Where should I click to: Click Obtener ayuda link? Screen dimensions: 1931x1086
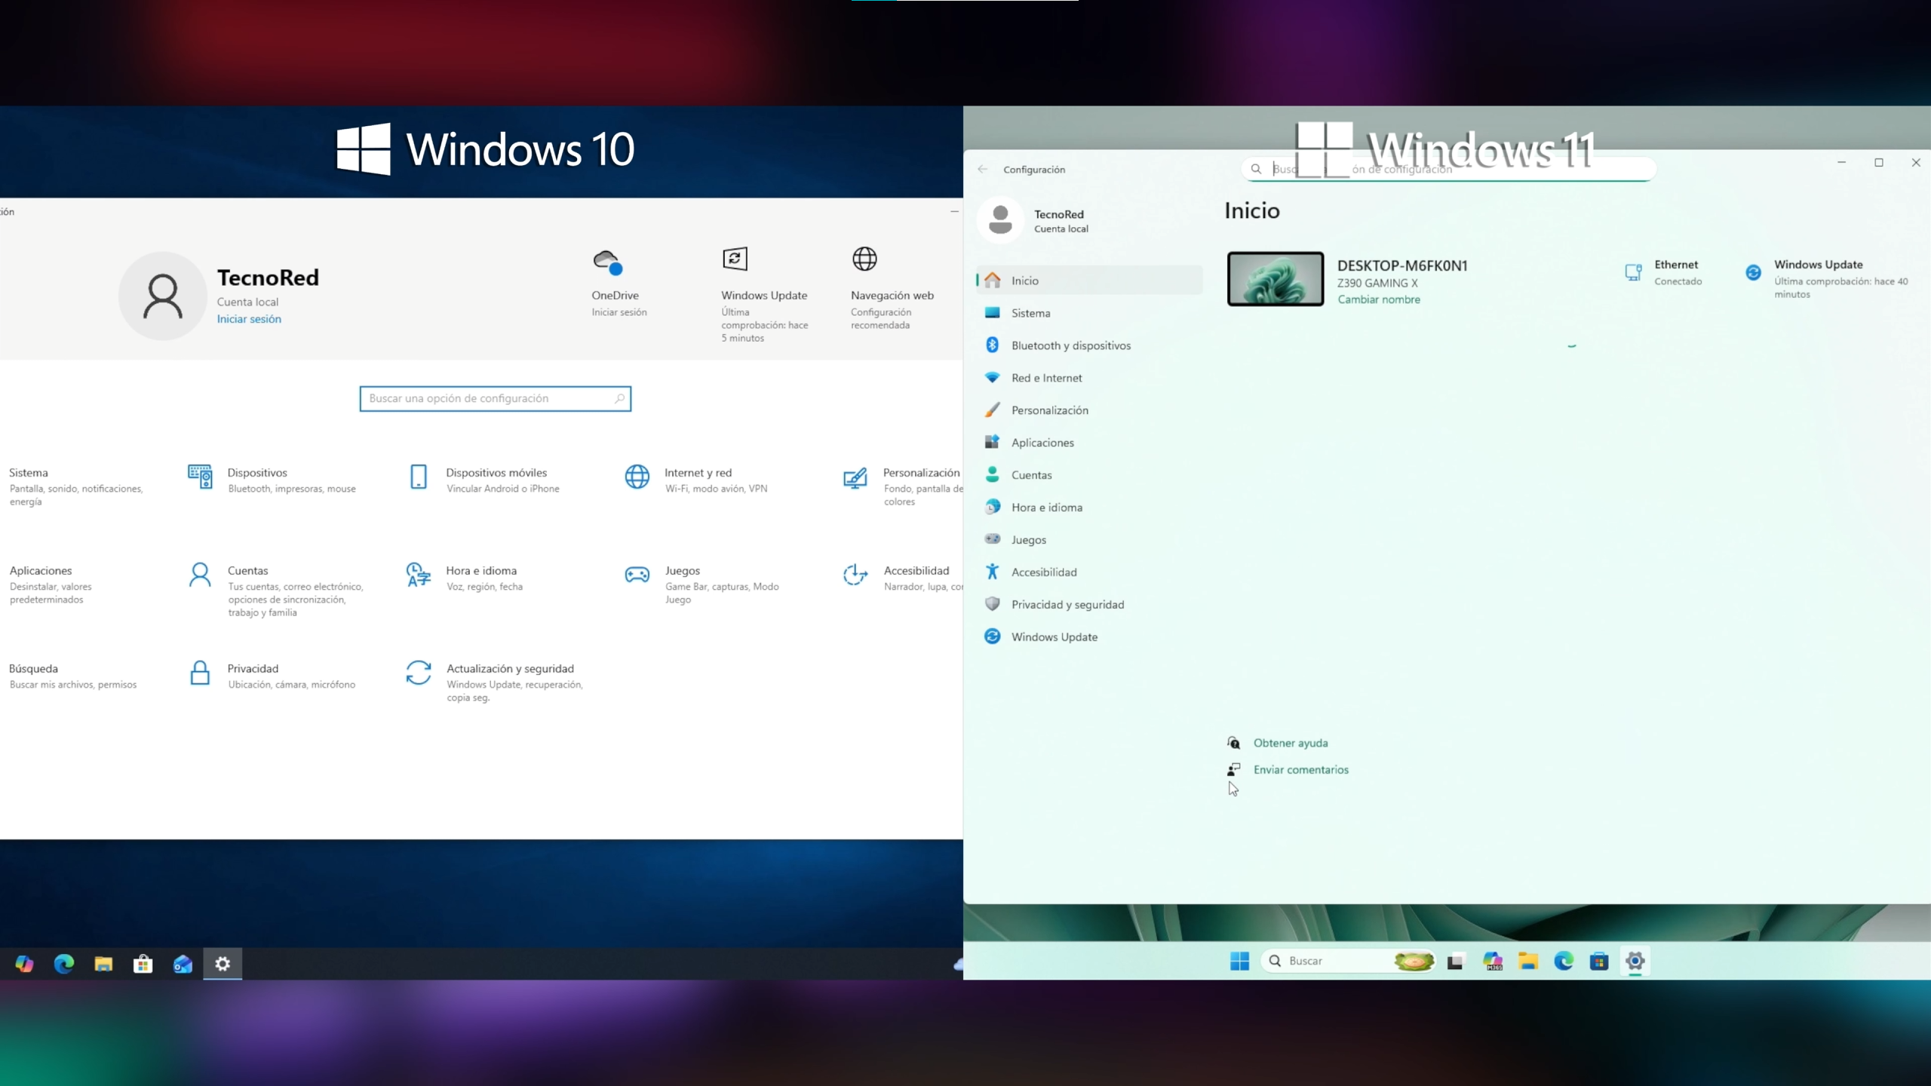click(1291, 743)
